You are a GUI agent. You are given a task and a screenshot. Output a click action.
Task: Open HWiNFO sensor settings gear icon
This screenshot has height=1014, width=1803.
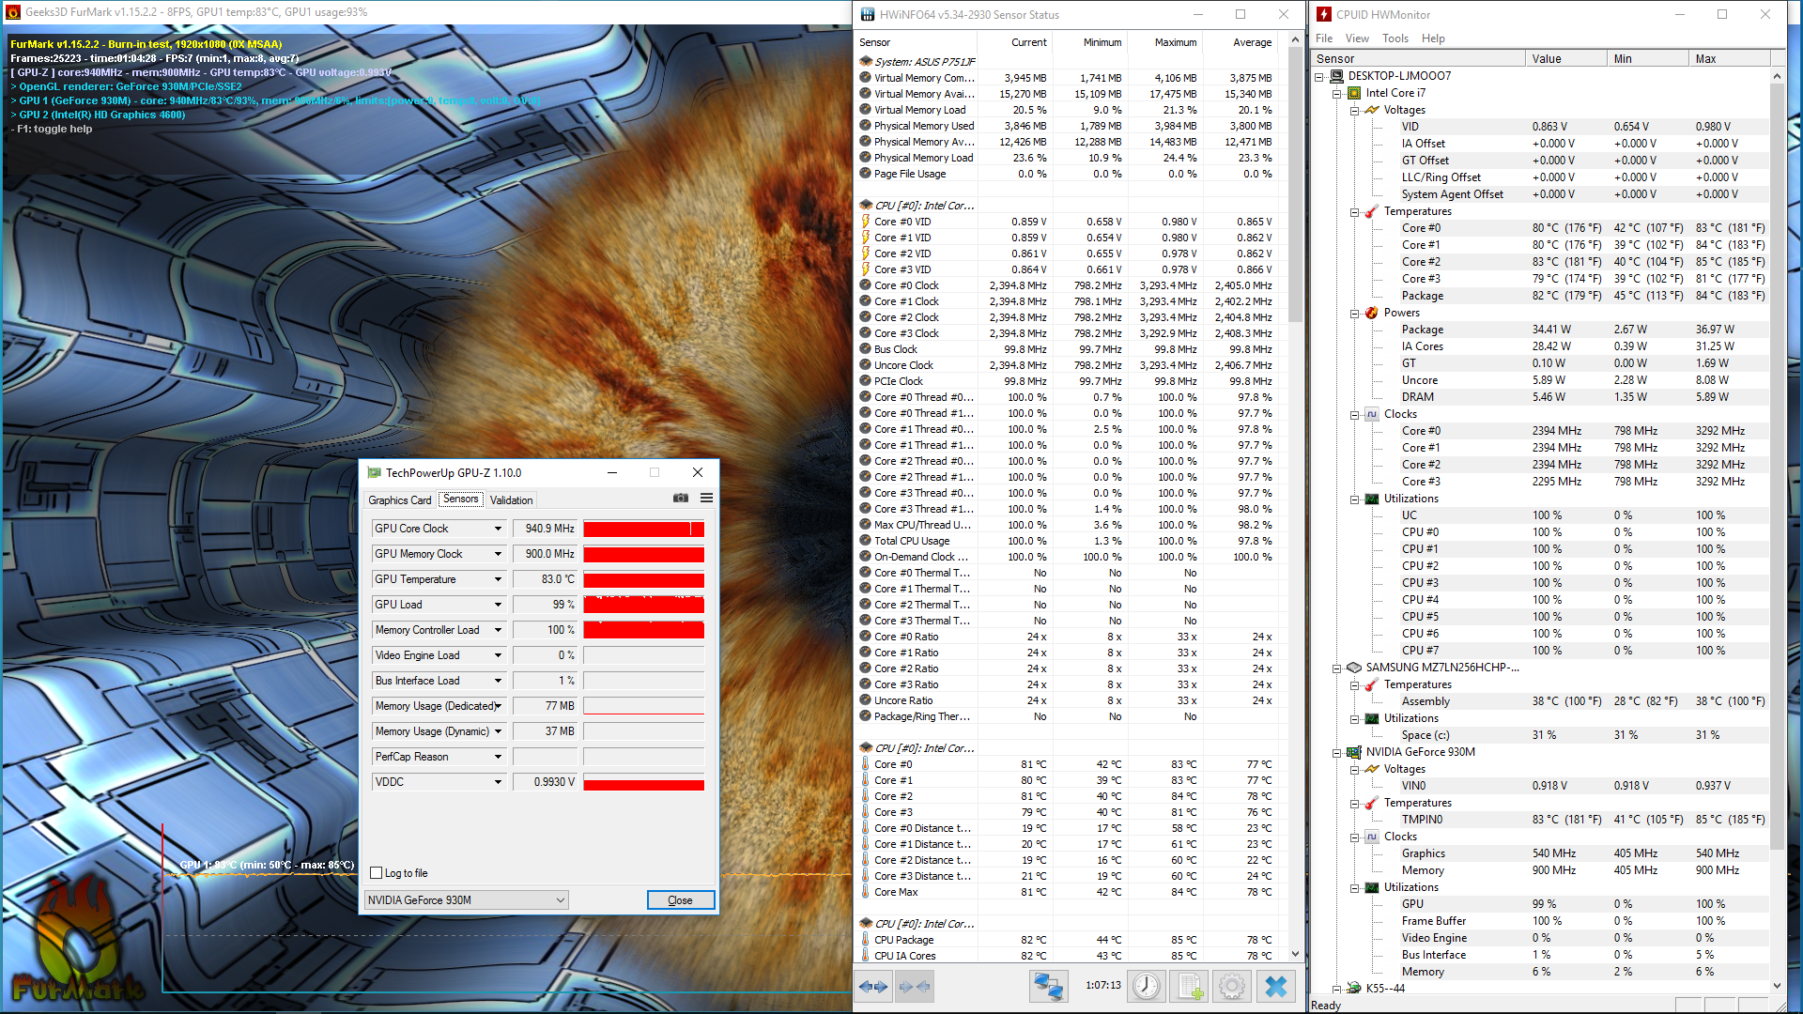(1232, 986)
